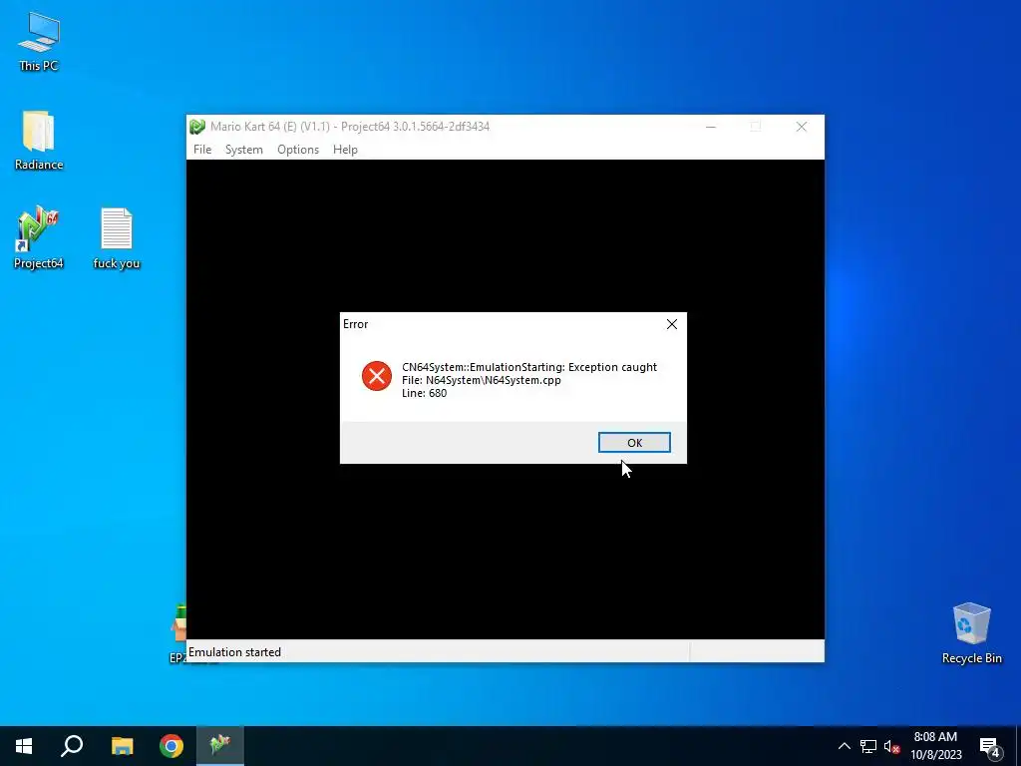
Task: Select the text file icon on the desktop
Action: click(x=117, y=237)
